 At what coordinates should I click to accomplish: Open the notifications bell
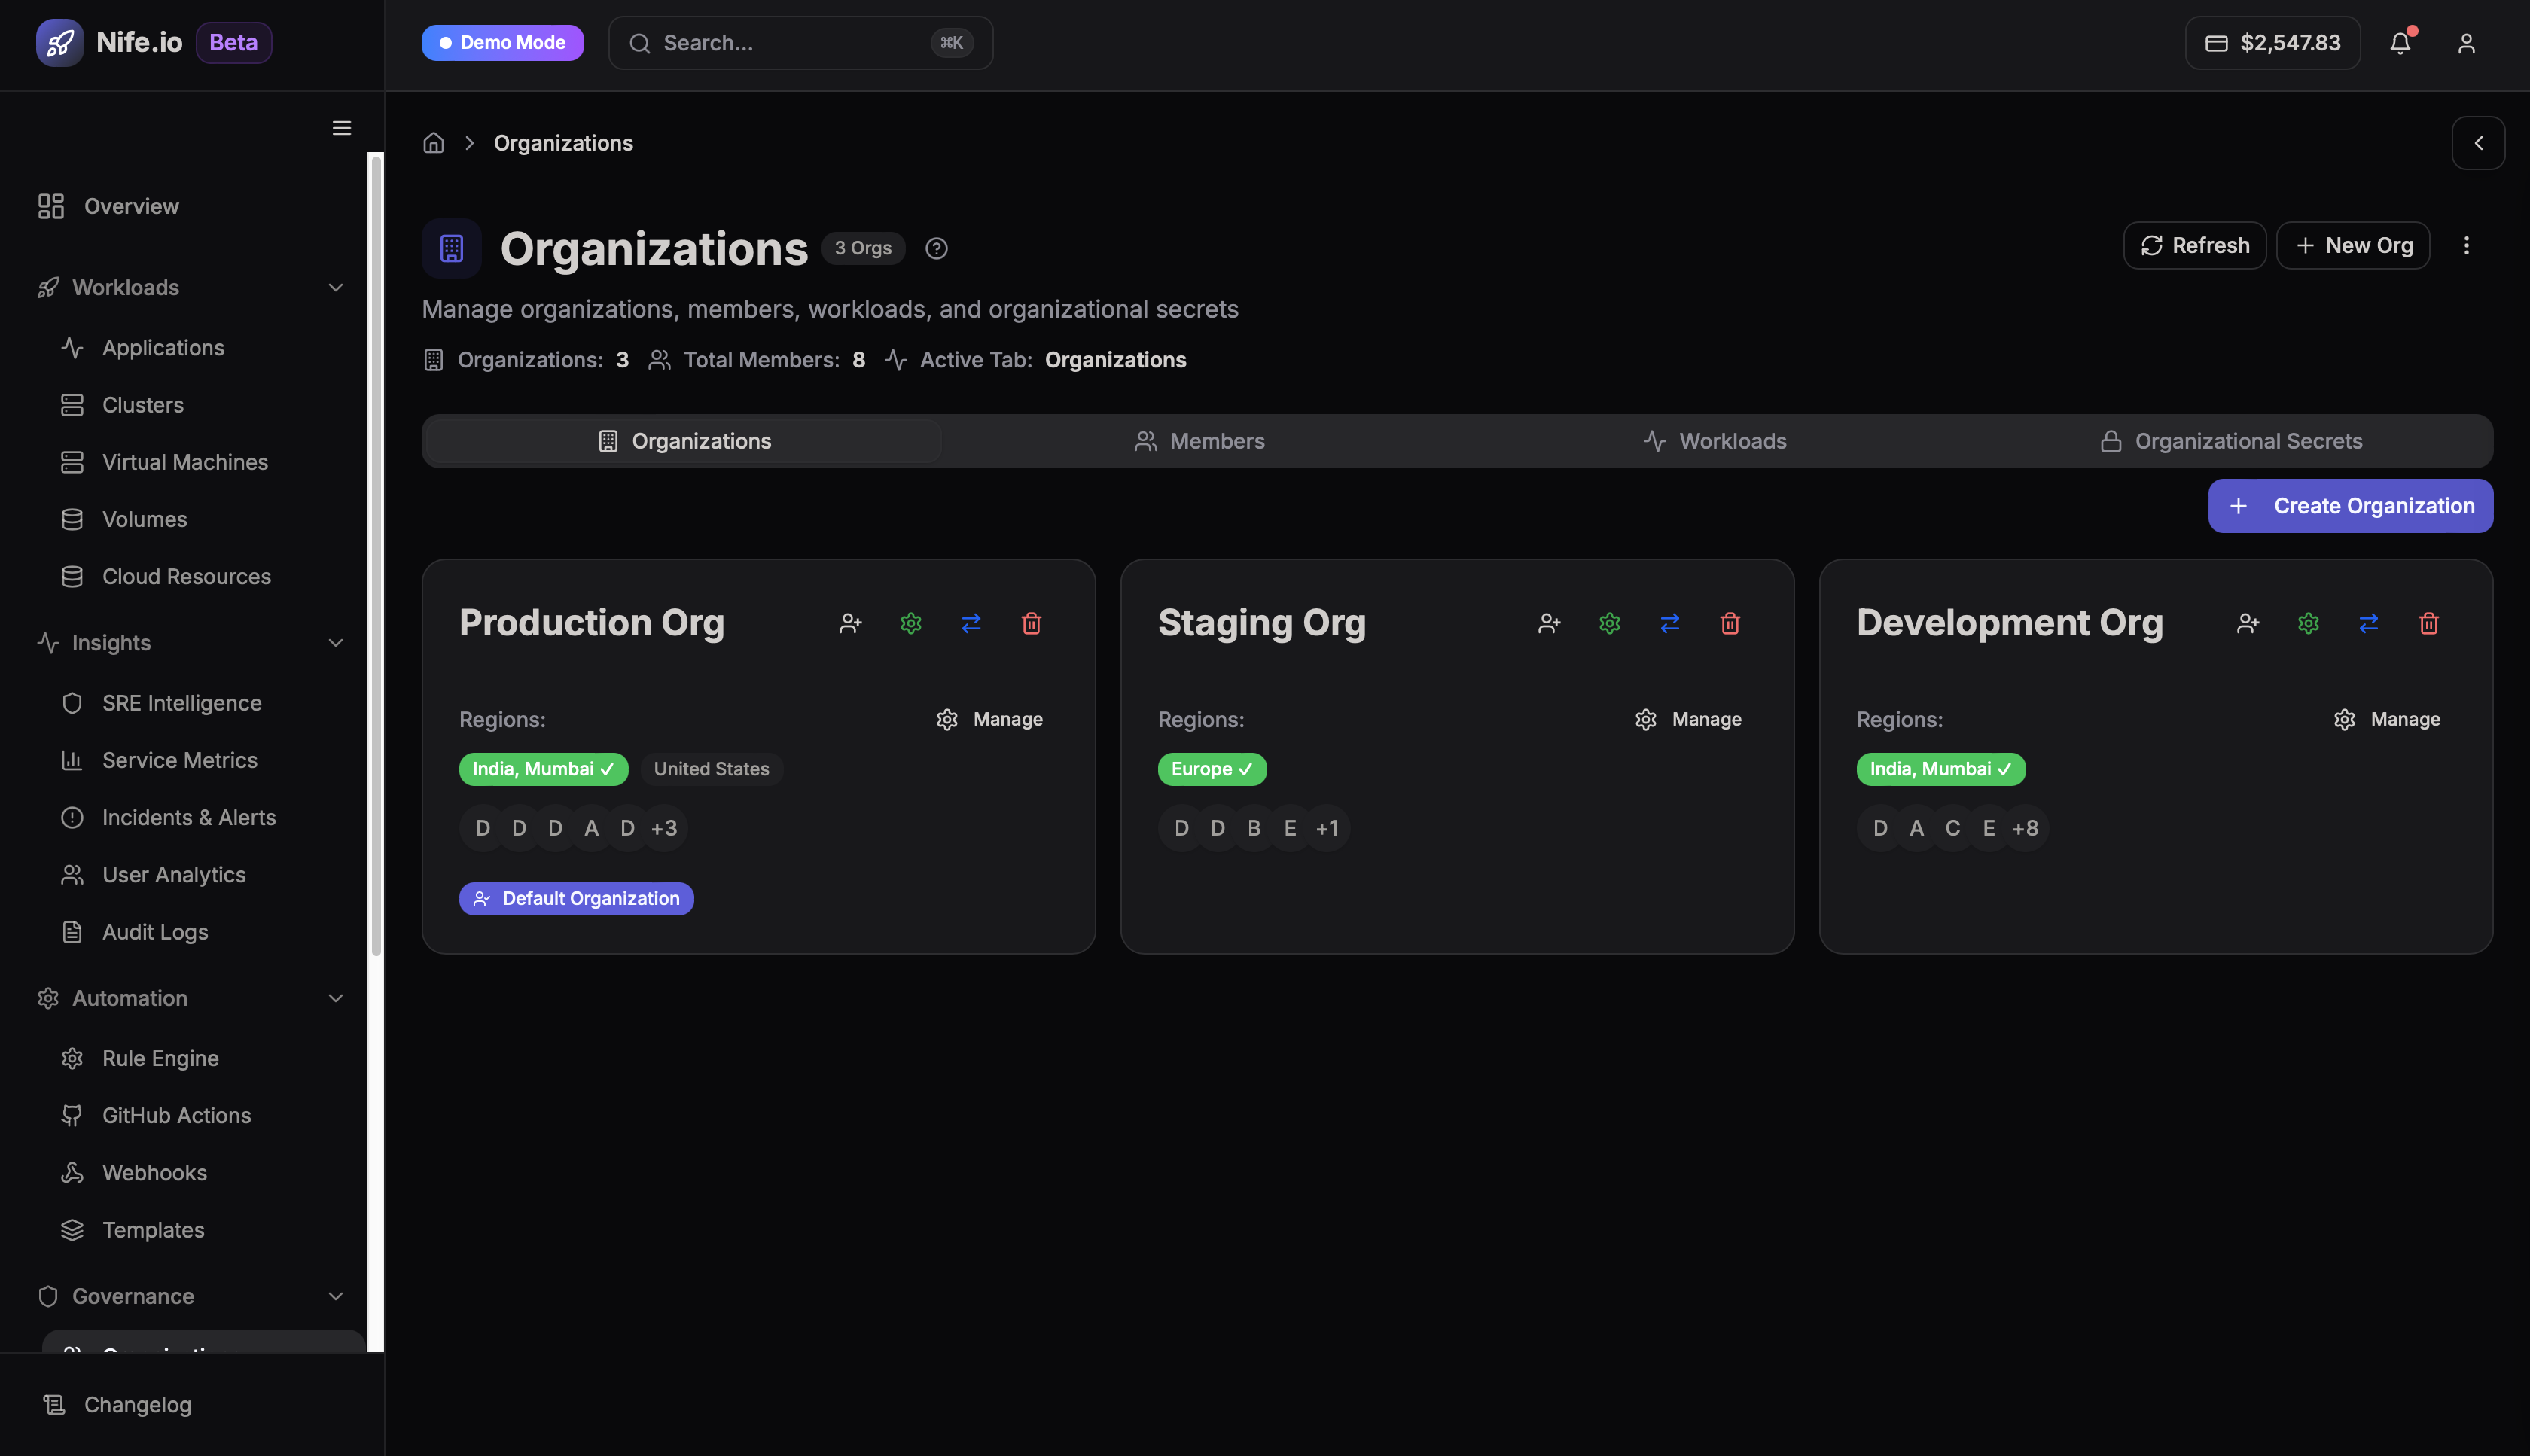tap(2400, 43)
